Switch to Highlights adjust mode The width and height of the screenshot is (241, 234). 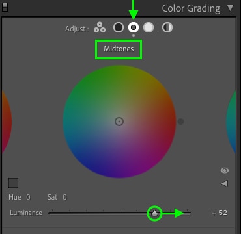(x=149, y=27)
